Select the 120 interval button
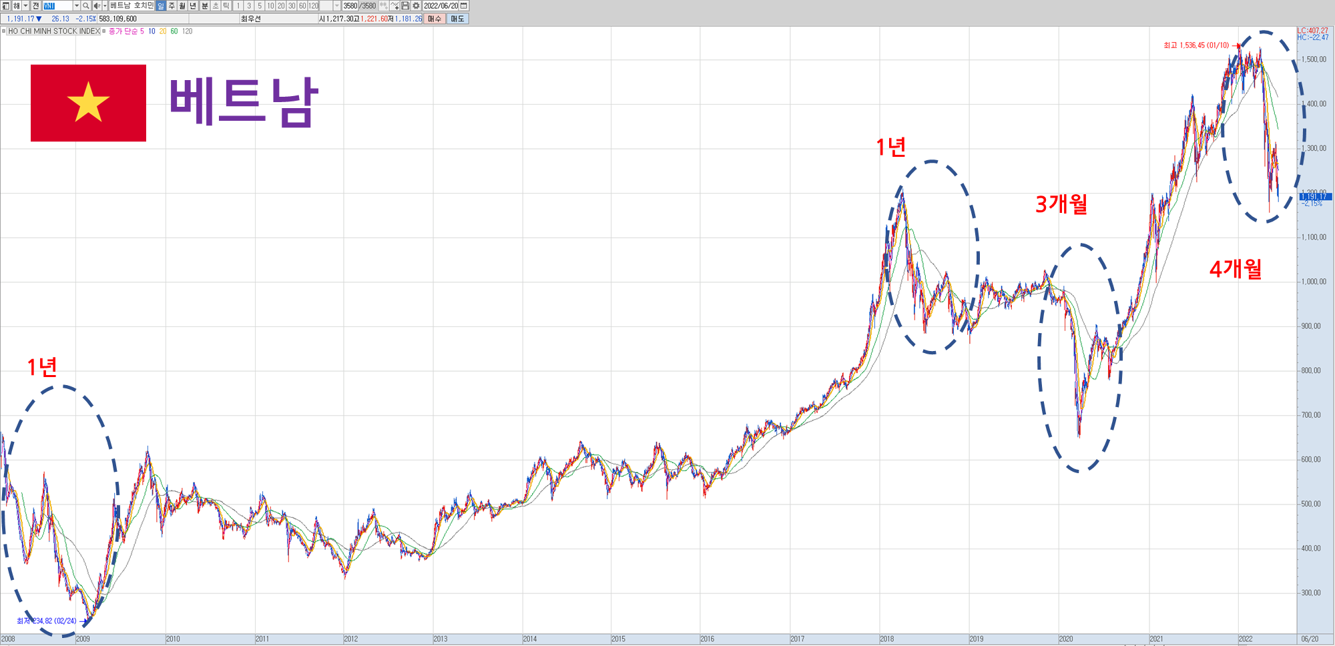Screen dimensions: 1335x646 [x=313, y=5]
